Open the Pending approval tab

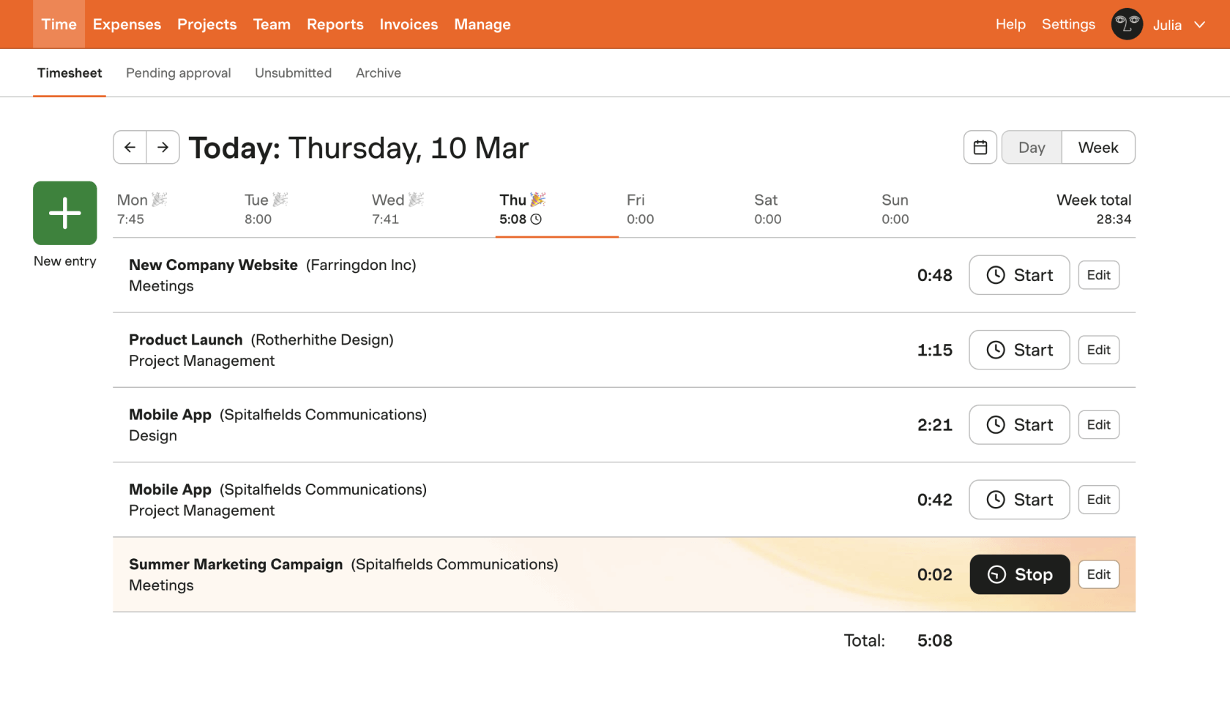(x=178, y=72)
